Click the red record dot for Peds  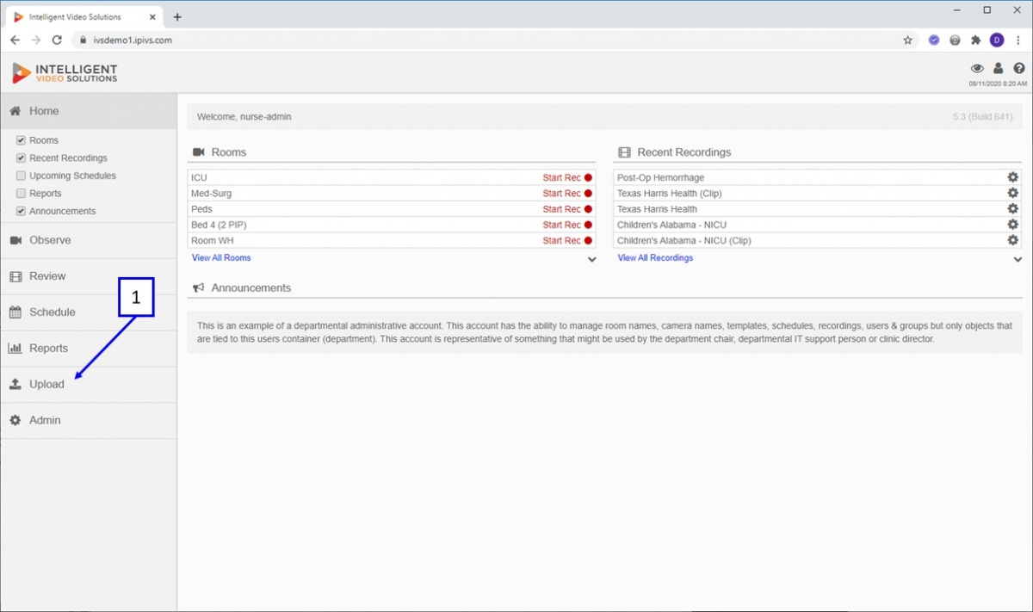(589, 209)
